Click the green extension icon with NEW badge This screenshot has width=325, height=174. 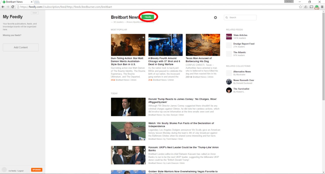click(317, 7)
